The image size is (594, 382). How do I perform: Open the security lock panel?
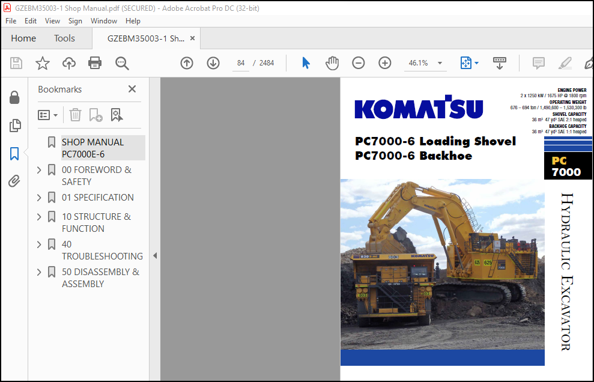[14, 97]
